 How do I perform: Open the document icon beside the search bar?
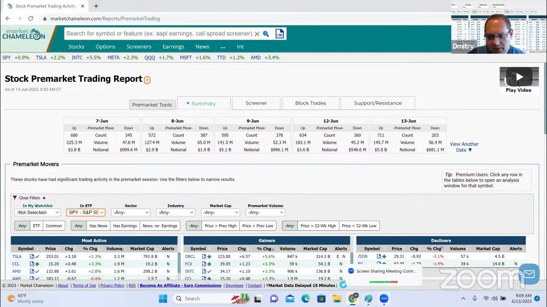point(279,34)
